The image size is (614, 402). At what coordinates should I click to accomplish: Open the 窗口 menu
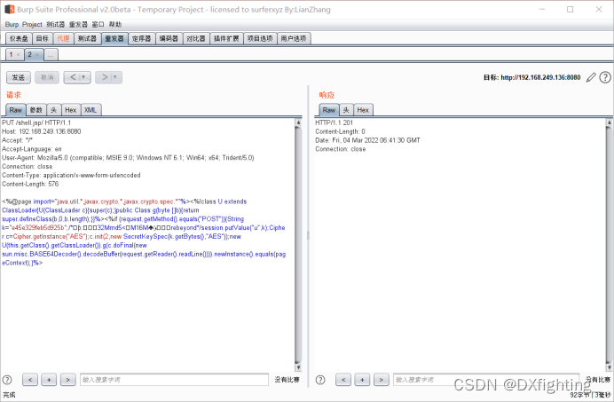[98, 24]
